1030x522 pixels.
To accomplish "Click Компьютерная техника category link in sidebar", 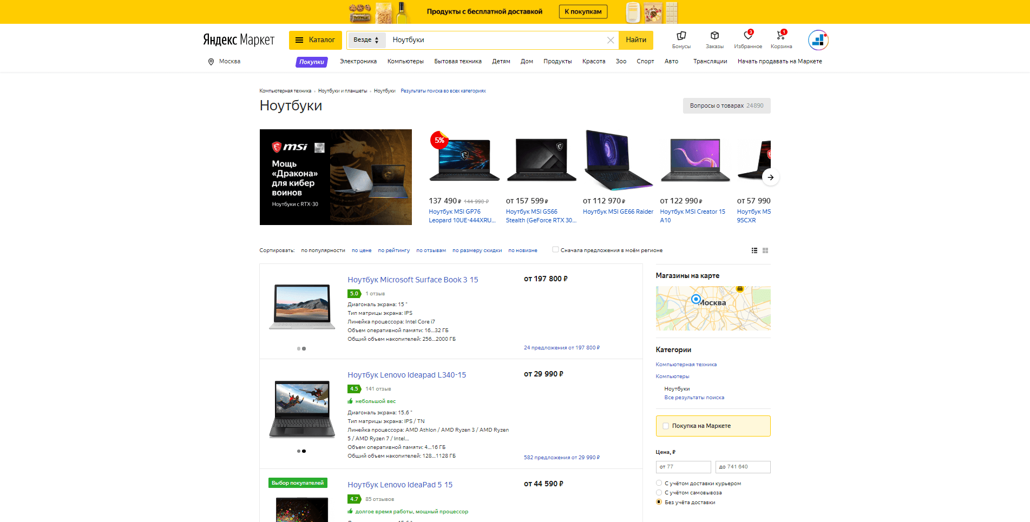I will click(x=686, y=365).
